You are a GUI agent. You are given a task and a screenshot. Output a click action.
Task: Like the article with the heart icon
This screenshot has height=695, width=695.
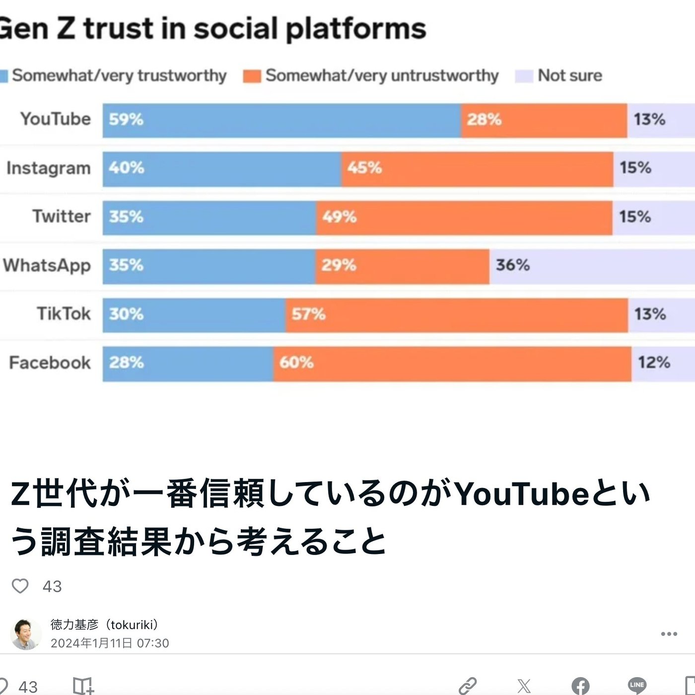pos(20,586)
